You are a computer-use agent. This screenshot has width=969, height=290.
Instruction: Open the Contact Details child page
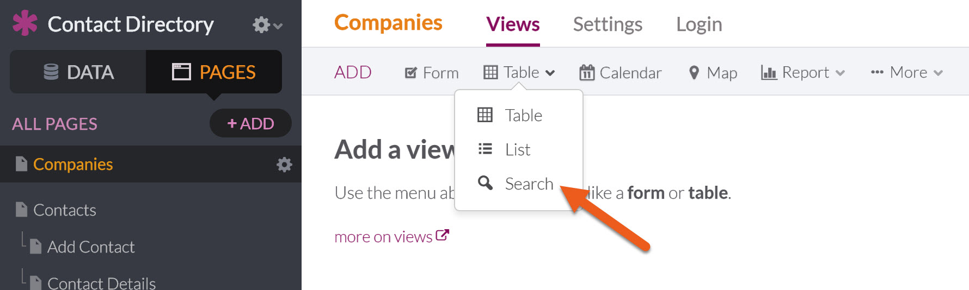tap(101, 282)
